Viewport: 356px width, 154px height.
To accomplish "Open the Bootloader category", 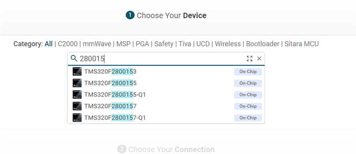I will coord(263,44).
